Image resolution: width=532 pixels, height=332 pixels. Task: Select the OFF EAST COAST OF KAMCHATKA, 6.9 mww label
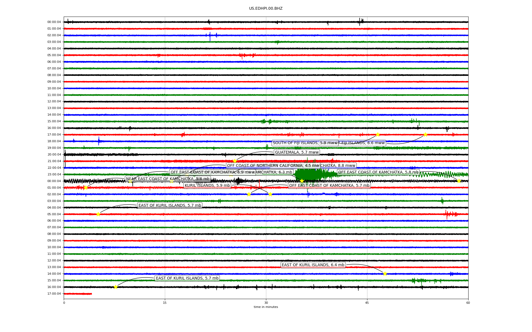tap(213, 172)
